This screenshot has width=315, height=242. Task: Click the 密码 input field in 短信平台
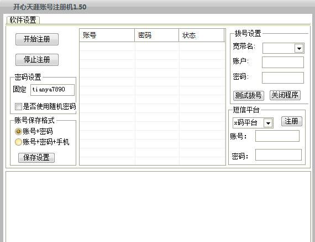coord(279,155)
